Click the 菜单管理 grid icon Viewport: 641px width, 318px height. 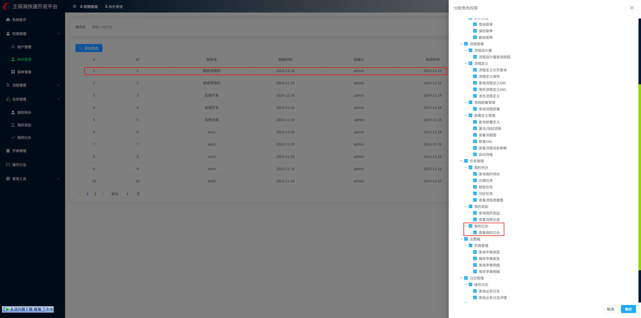pyautogui.click(x=13, y=72)
